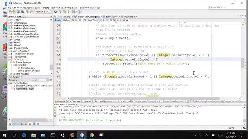Click the Find Selection magnifier icon in editor toolbar
This screenshot has width=248, height=139.
85,20
